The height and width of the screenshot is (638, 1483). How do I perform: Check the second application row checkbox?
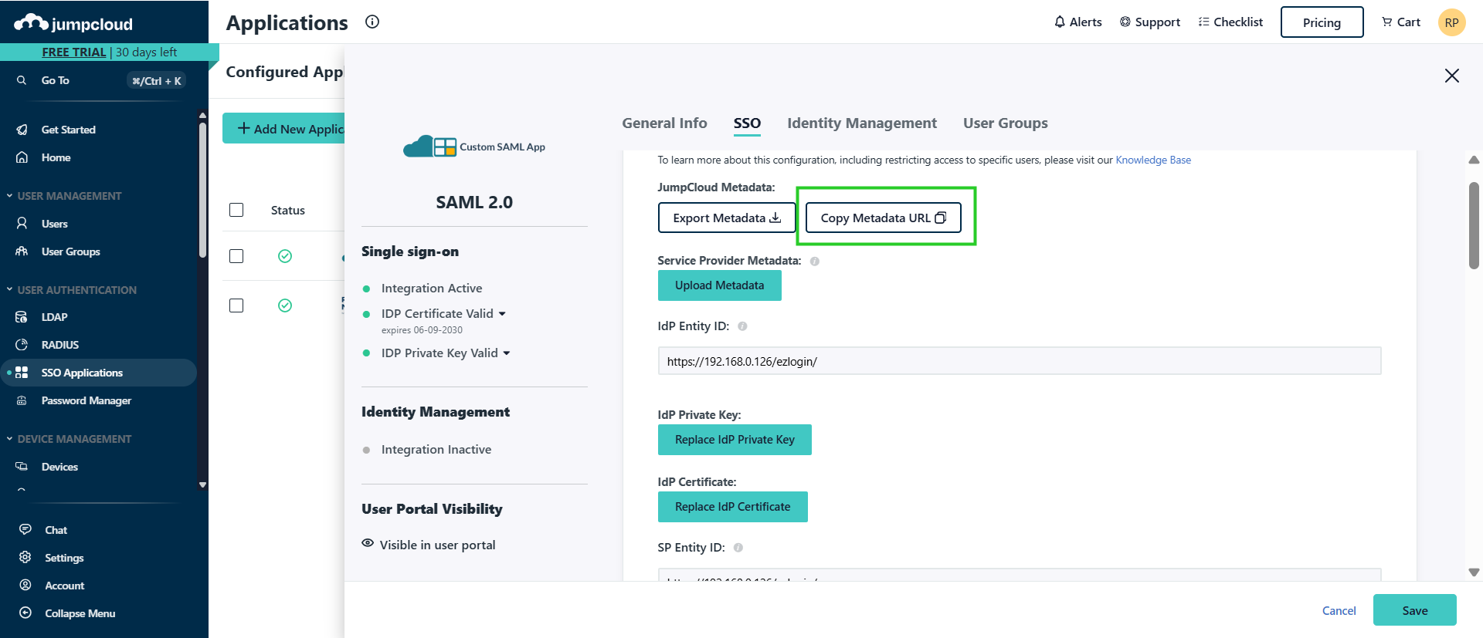tap(236, 305)
